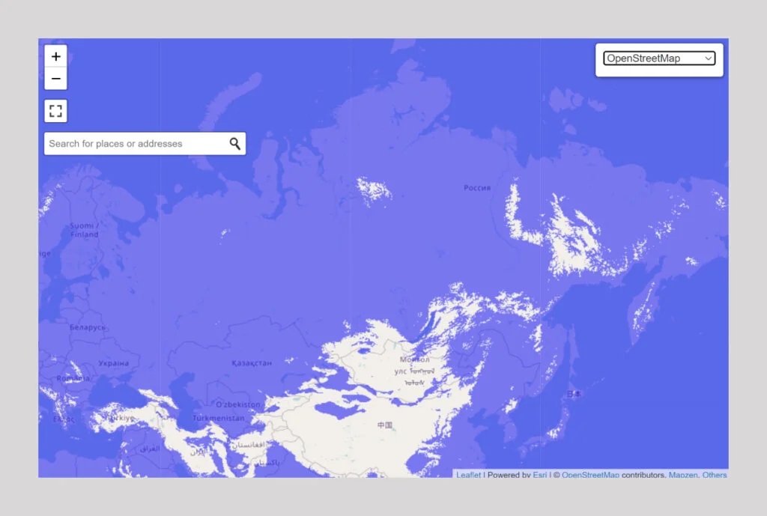Click the Україна label on the map
The width and height of the screenshot is (767, 516).
(113, 363)
